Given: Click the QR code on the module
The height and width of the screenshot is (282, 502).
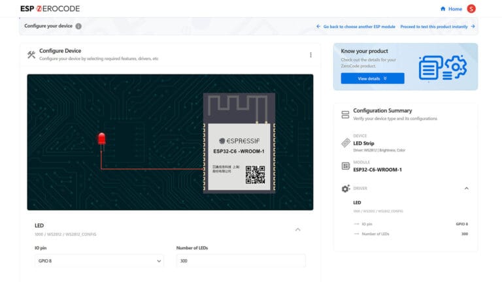Looking at the screenshot, I should [255, 174].
